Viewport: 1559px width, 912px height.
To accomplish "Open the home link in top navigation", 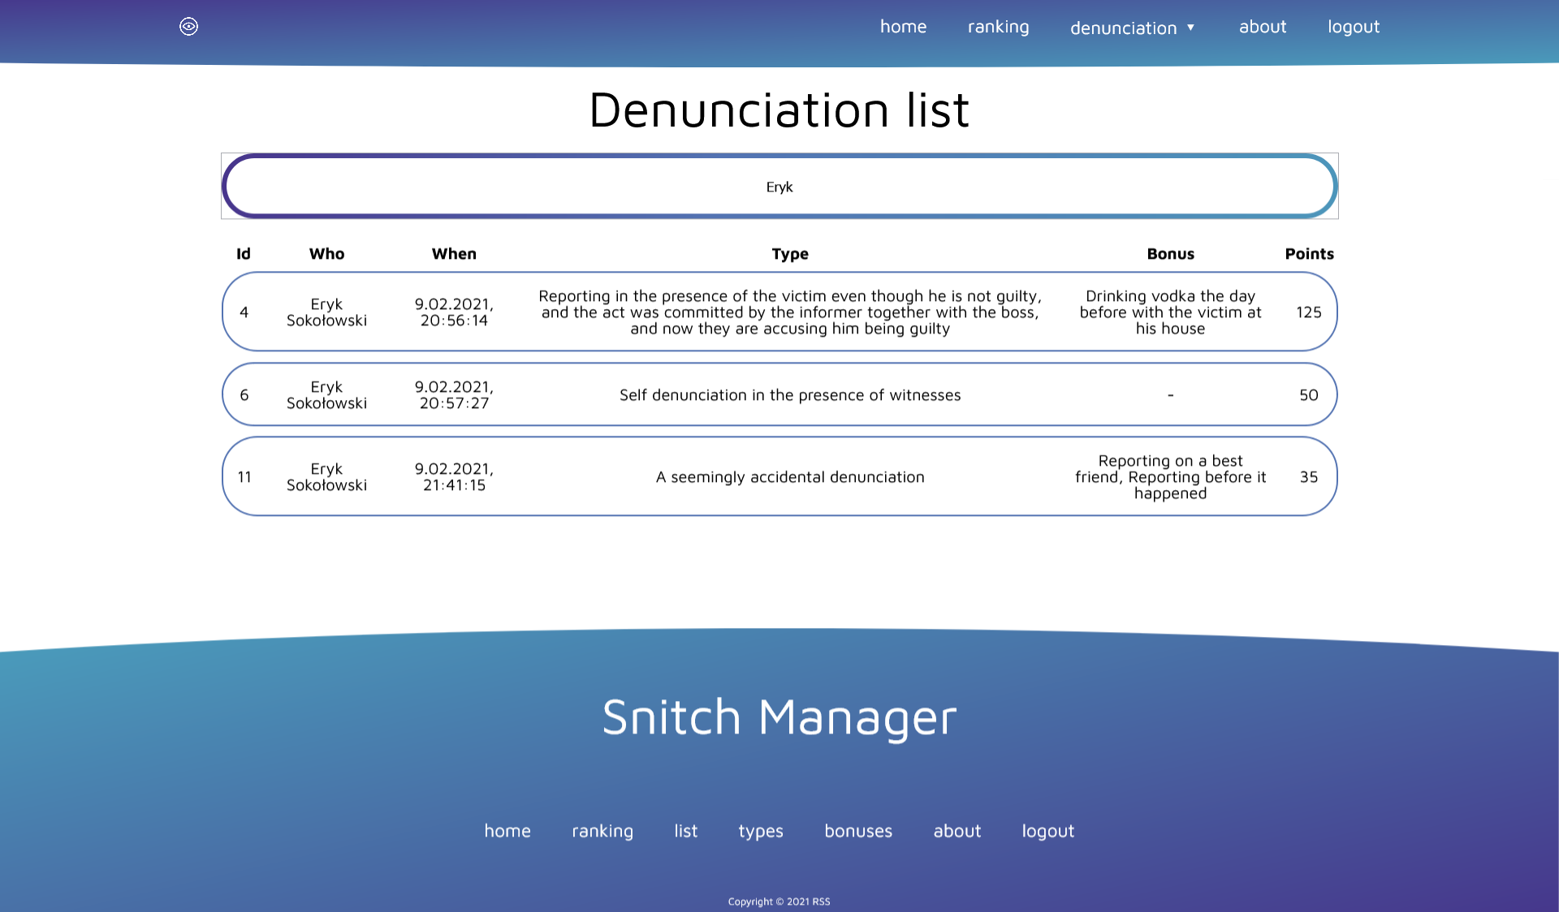I will [903, 27].
